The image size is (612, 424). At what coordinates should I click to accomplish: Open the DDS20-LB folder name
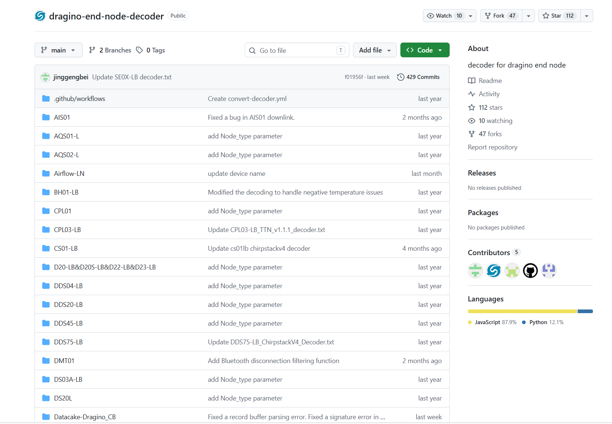(x=68, y=305)
